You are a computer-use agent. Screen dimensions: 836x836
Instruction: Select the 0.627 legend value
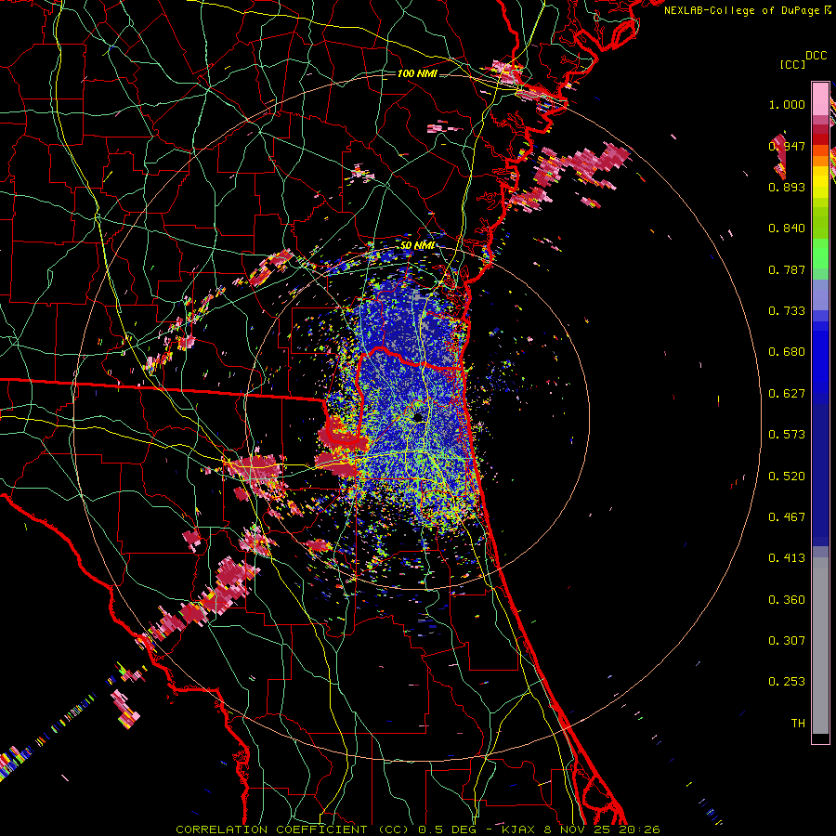point(787,394)
